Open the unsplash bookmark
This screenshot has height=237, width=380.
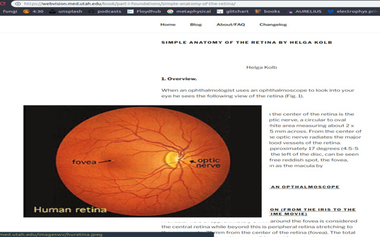pyautogui.click(x=66, y=11)
